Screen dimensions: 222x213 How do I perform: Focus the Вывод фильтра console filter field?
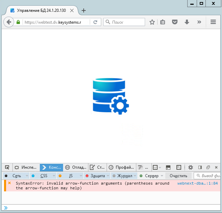point(207,176)
